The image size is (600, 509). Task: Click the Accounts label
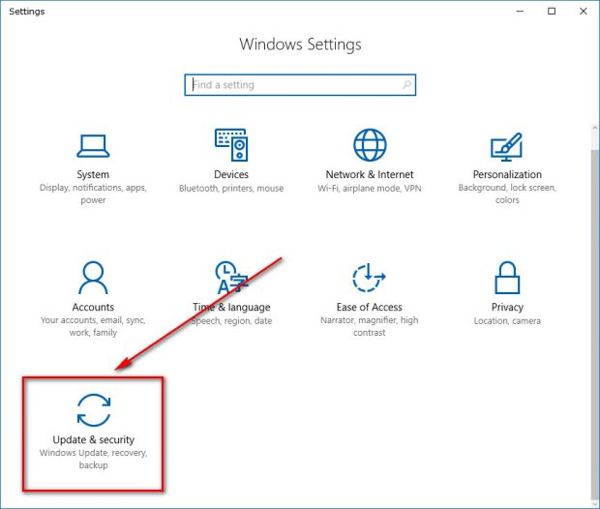93,307
